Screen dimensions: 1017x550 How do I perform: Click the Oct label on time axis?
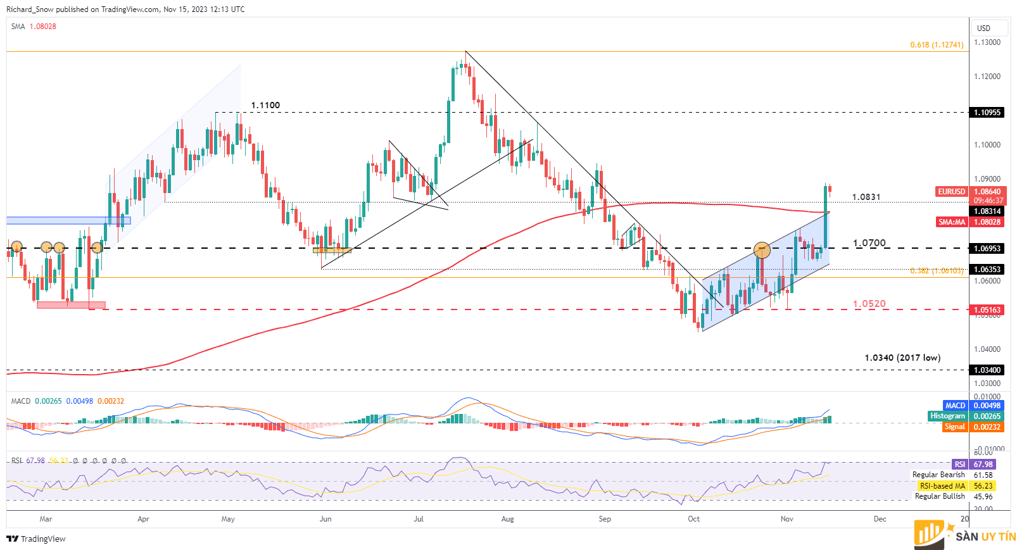694,519
